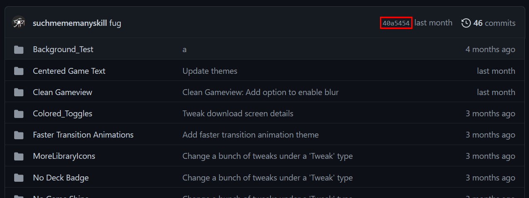Screen dimensions: 529x198
Task: Open 'Add faster transition animation theme' commit
Action: coord(250,135)
